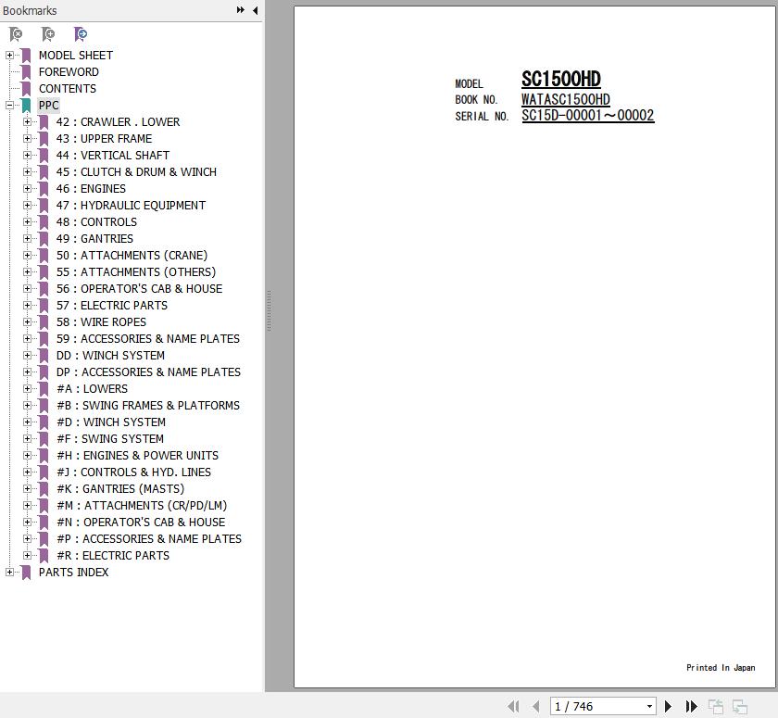Open DP : ACCESSORIES & NAME PLATES bookmark

tap(148, 372)
